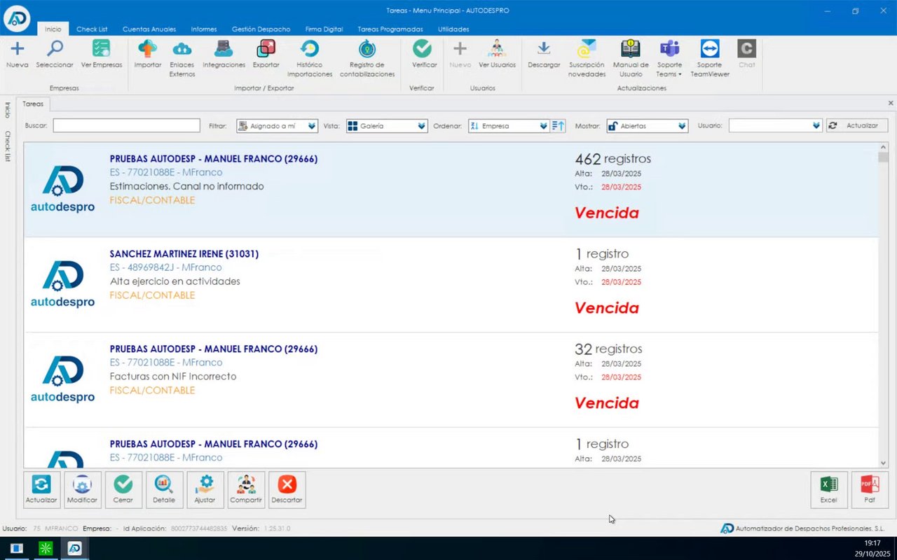Open Manual de Usuario icon

click(631, 49)
